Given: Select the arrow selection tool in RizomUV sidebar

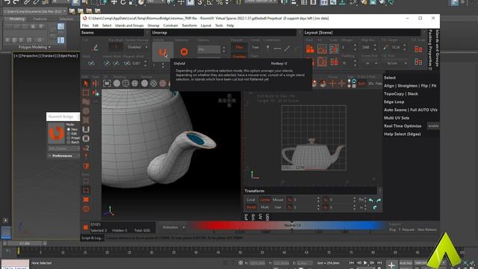Looking at the screenshot, I should click(x=86, y=83).
